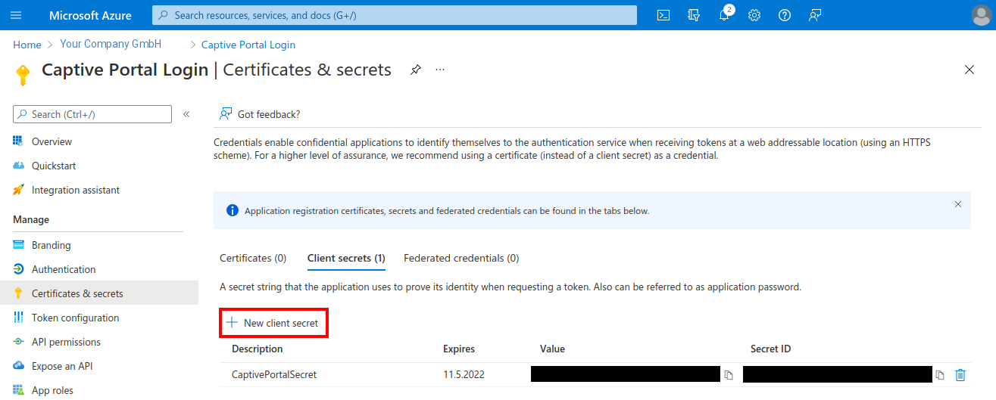The width and height of the screenshot is (996, 400).
Task: Click the key icon next to the page title
Action: click(23, 74)
